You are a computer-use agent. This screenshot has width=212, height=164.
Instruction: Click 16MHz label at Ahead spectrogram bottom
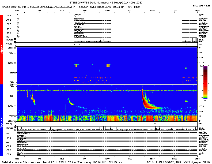[x=12, y=84]
